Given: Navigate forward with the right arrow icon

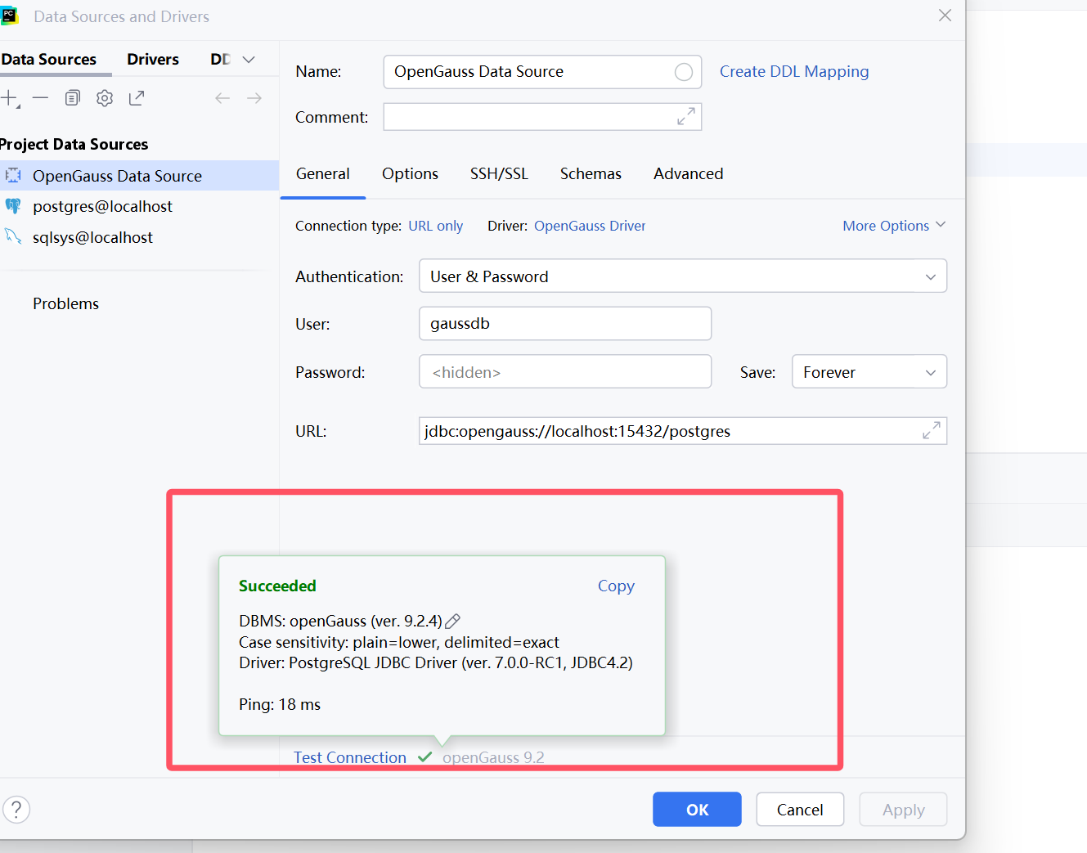Looking at the screenshot, I should pos(254,97).
